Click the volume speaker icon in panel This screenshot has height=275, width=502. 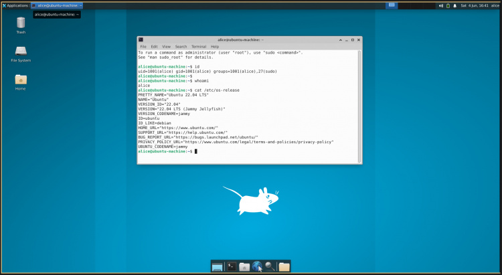point(440,5)
